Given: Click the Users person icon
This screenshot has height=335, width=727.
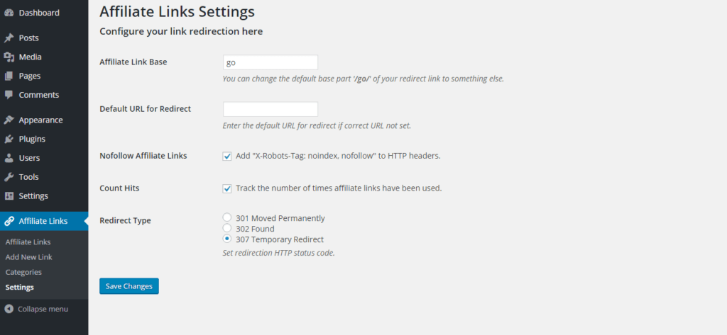Looking at the screenshot, I should (x=9, y=158).
